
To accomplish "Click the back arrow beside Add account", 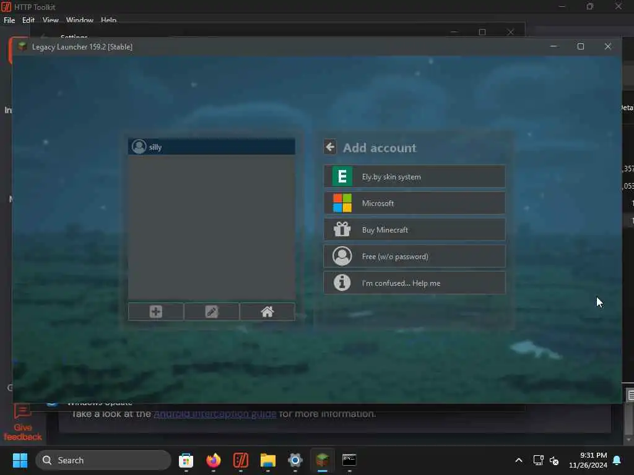I will point(330,147).
